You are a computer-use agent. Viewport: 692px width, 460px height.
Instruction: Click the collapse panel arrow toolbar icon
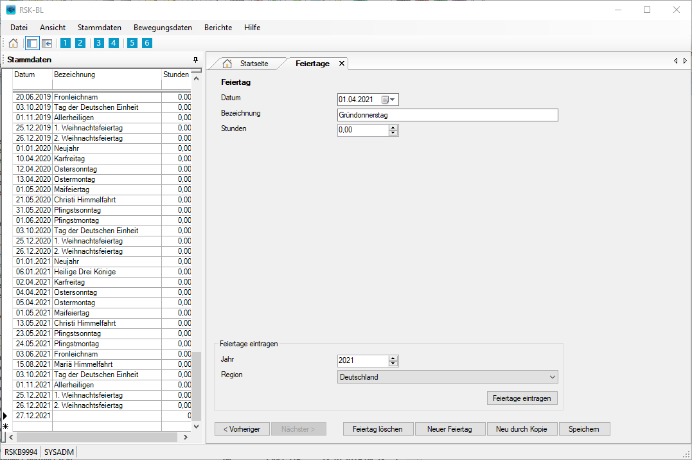click(47, 43)
